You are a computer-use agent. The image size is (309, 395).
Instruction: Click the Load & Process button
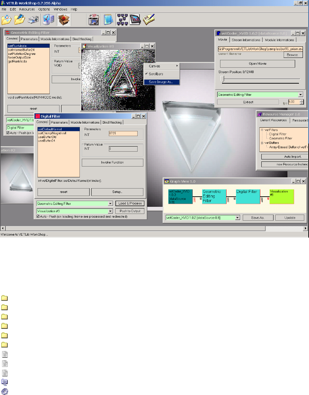click(x=130, y=203)
